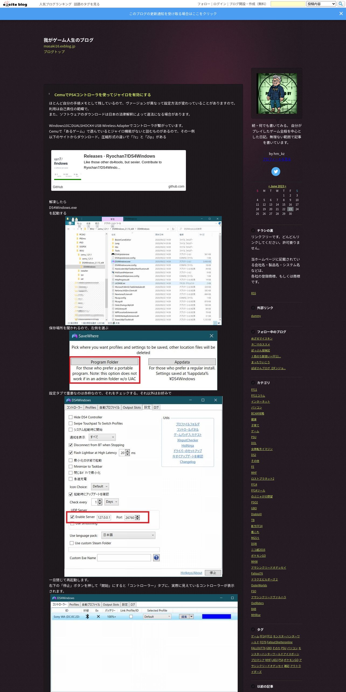The width and height of the screenshot is (346, 692).
Task: Open the XInputChecker Utils link
Action: tap(188, 440)
